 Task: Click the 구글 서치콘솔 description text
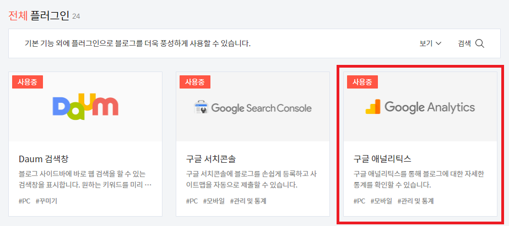tap(252, 180)
